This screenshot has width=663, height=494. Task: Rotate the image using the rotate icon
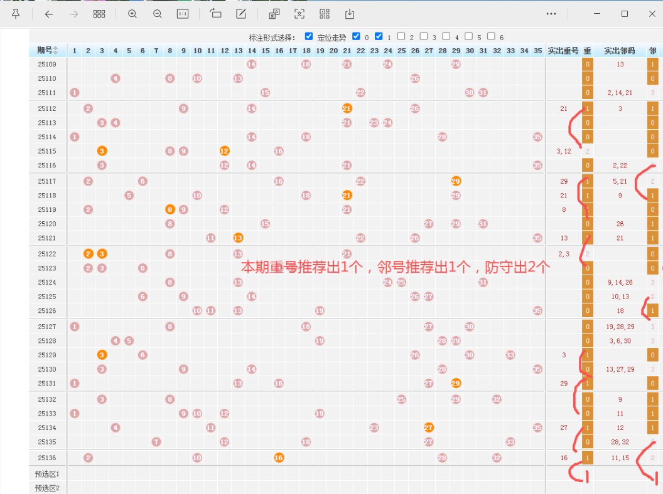(216, 14)
